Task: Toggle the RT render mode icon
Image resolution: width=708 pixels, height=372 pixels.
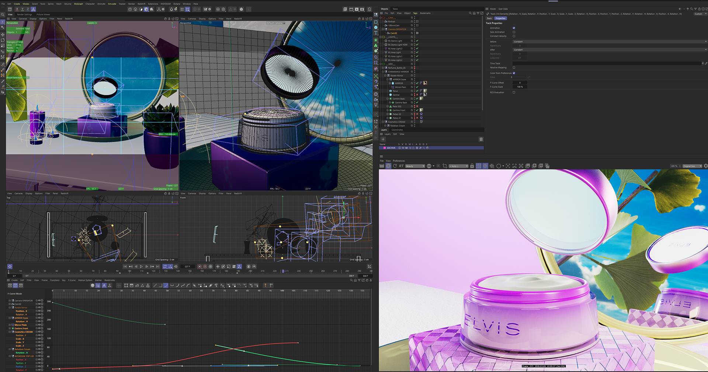Action: pos(401,166)
